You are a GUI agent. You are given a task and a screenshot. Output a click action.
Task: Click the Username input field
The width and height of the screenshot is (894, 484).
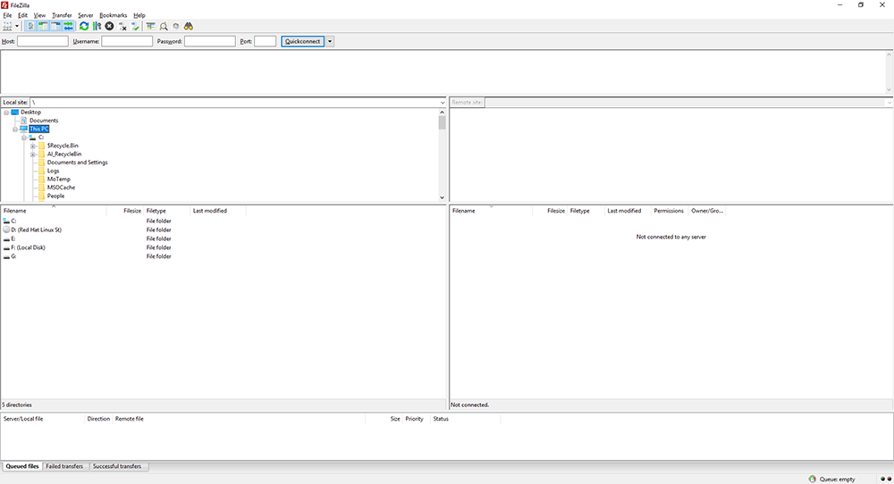pos(127,42)
